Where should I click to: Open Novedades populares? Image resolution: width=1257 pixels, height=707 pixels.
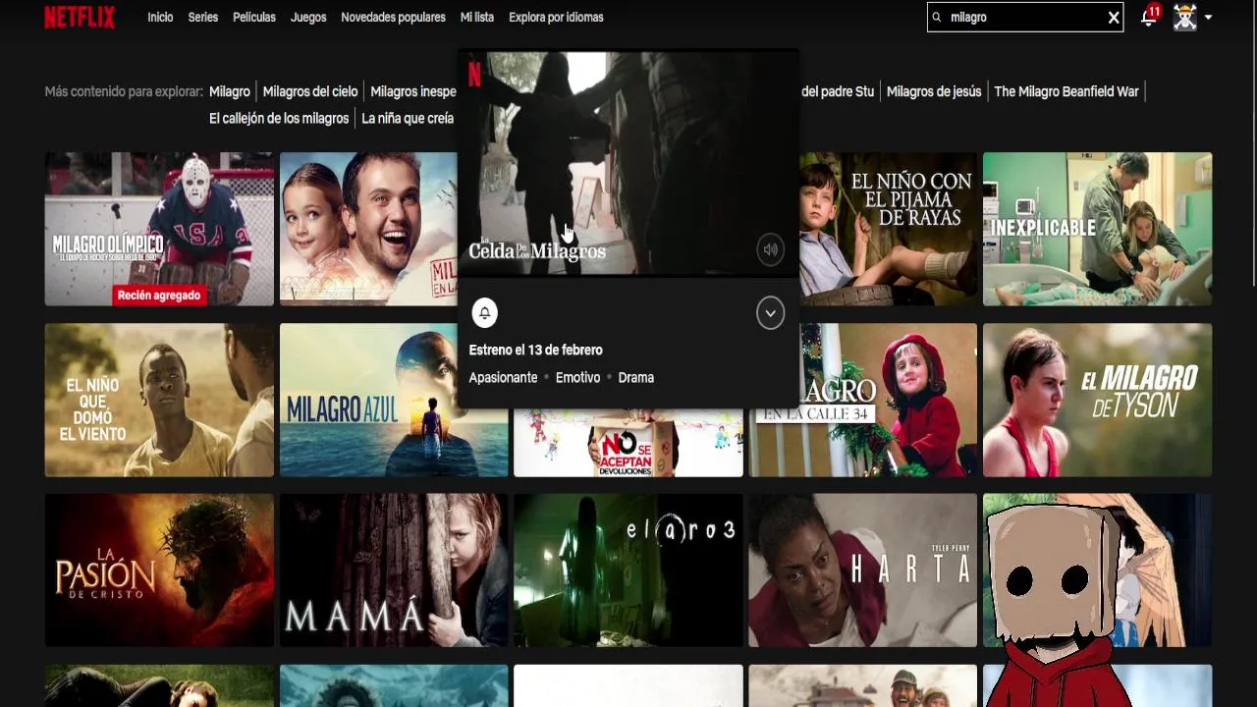[x=393, y=17]
